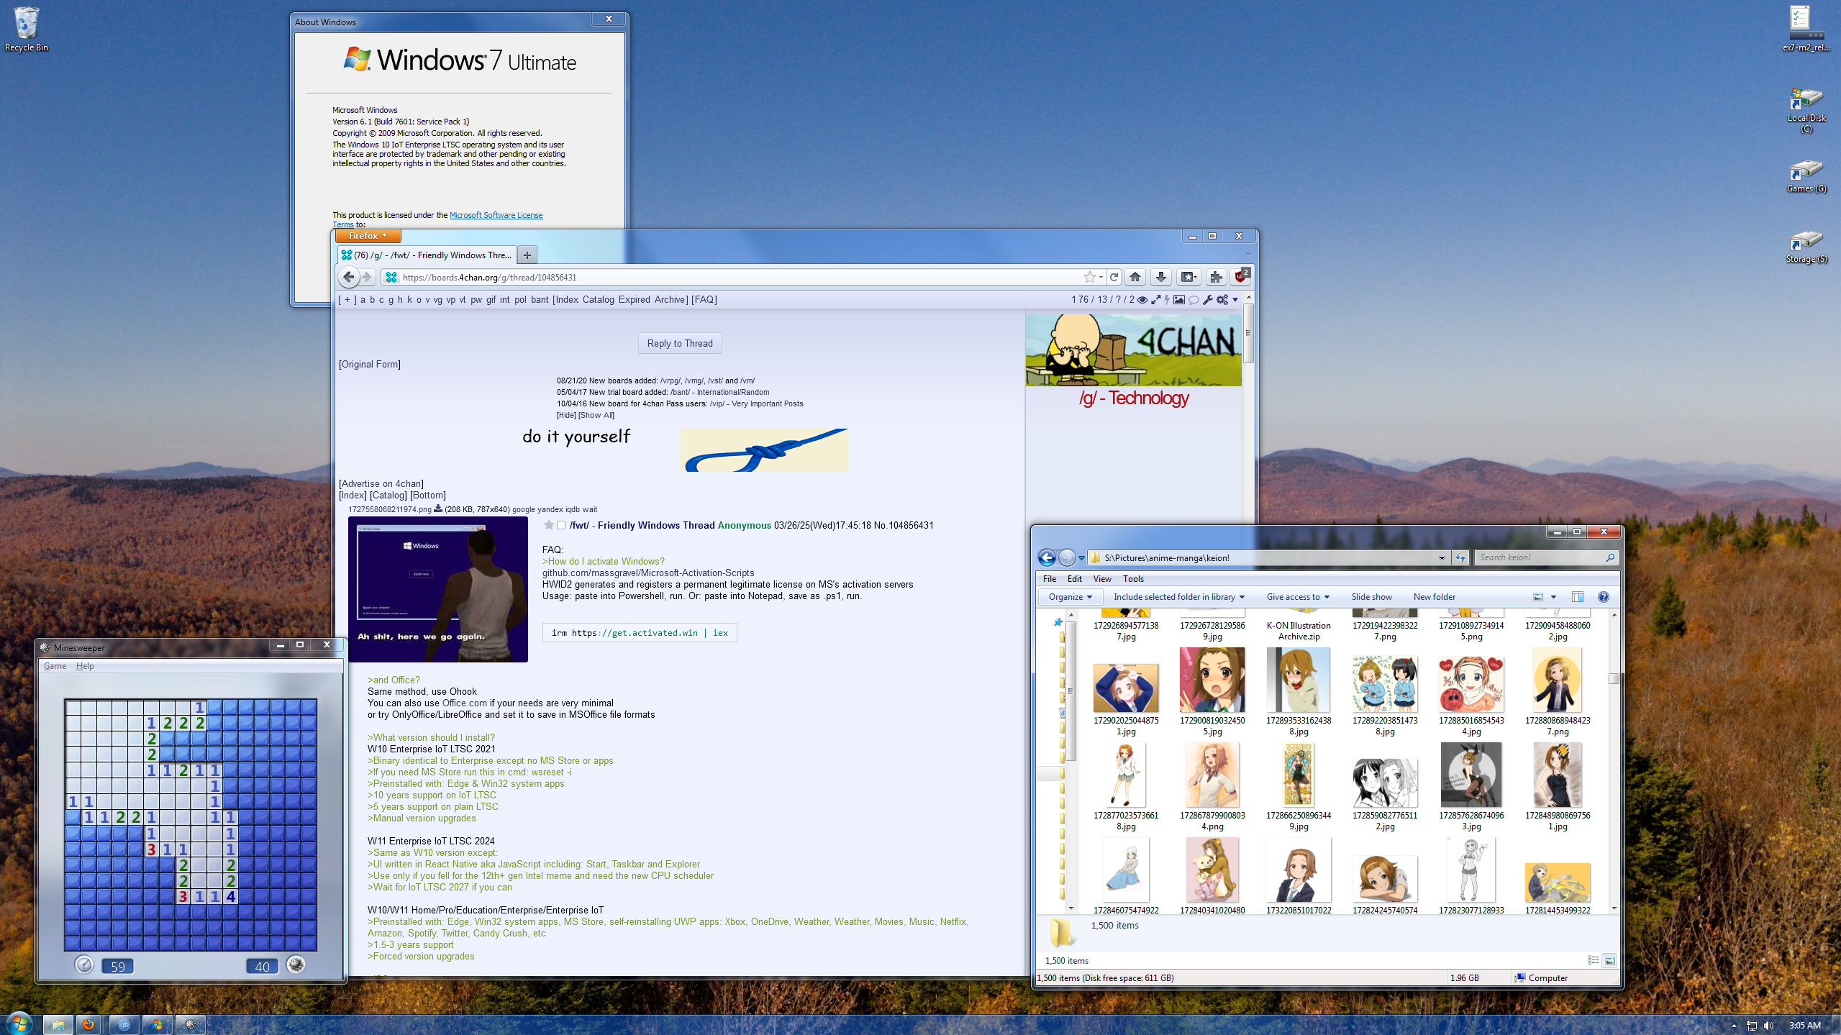
Task: Expand the Organize dropdown in Explorer
Action: (x=1070, y=597)
